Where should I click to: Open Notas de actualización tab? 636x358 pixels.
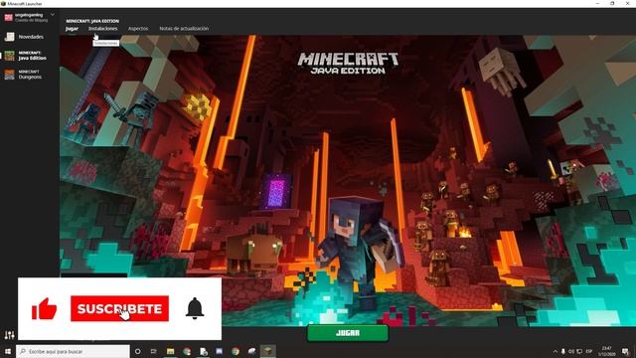184,29
